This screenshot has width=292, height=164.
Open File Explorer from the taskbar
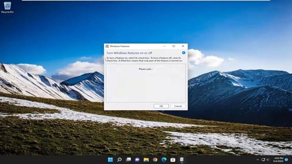[146, 159]
